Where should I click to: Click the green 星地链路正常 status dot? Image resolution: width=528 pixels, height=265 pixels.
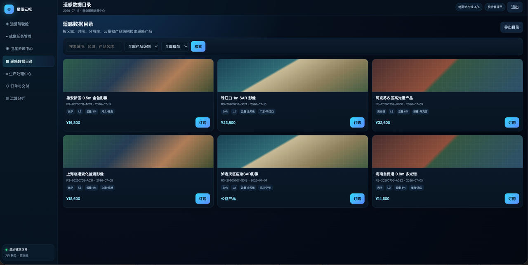coord(7,250)
